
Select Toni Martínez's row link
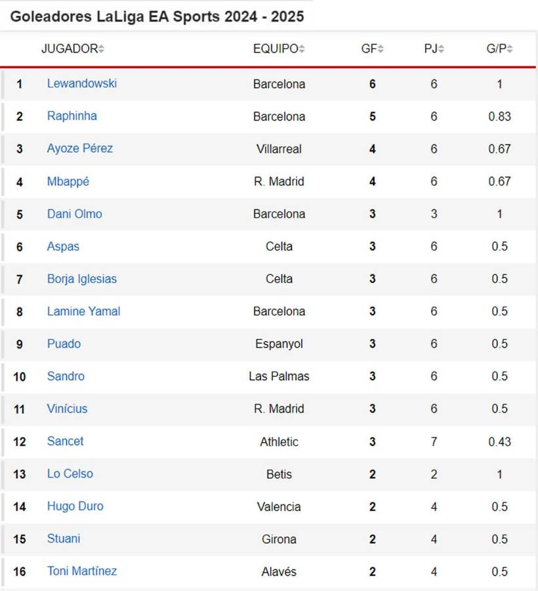(81, 571)
